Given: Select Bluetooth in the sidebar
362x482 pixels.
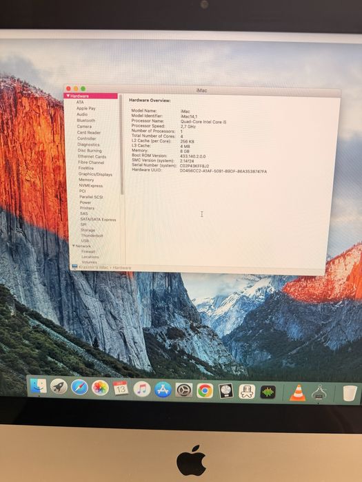Looking at the screenshot, I should [x=86, y=120].
